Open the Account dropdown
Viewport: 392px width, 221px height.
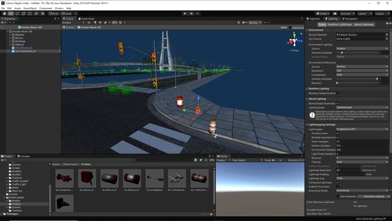click(347, 14)
